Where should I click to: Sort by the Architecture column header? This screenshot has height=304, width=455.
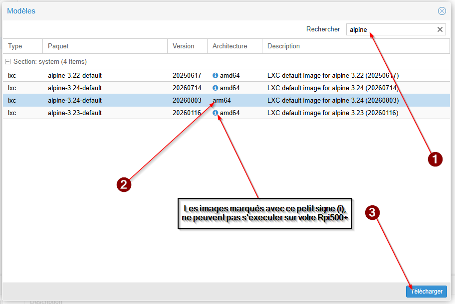coord(235,46)
